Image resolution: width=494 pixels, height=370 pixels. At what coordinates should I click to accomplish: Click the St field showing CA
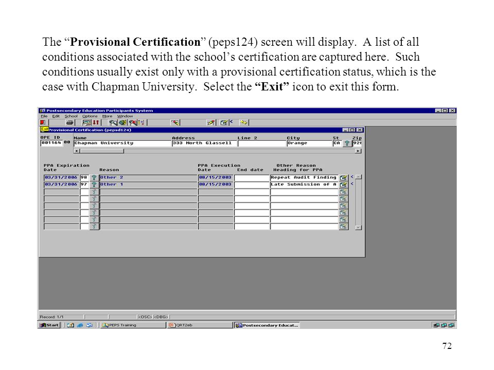click(337, 143)
